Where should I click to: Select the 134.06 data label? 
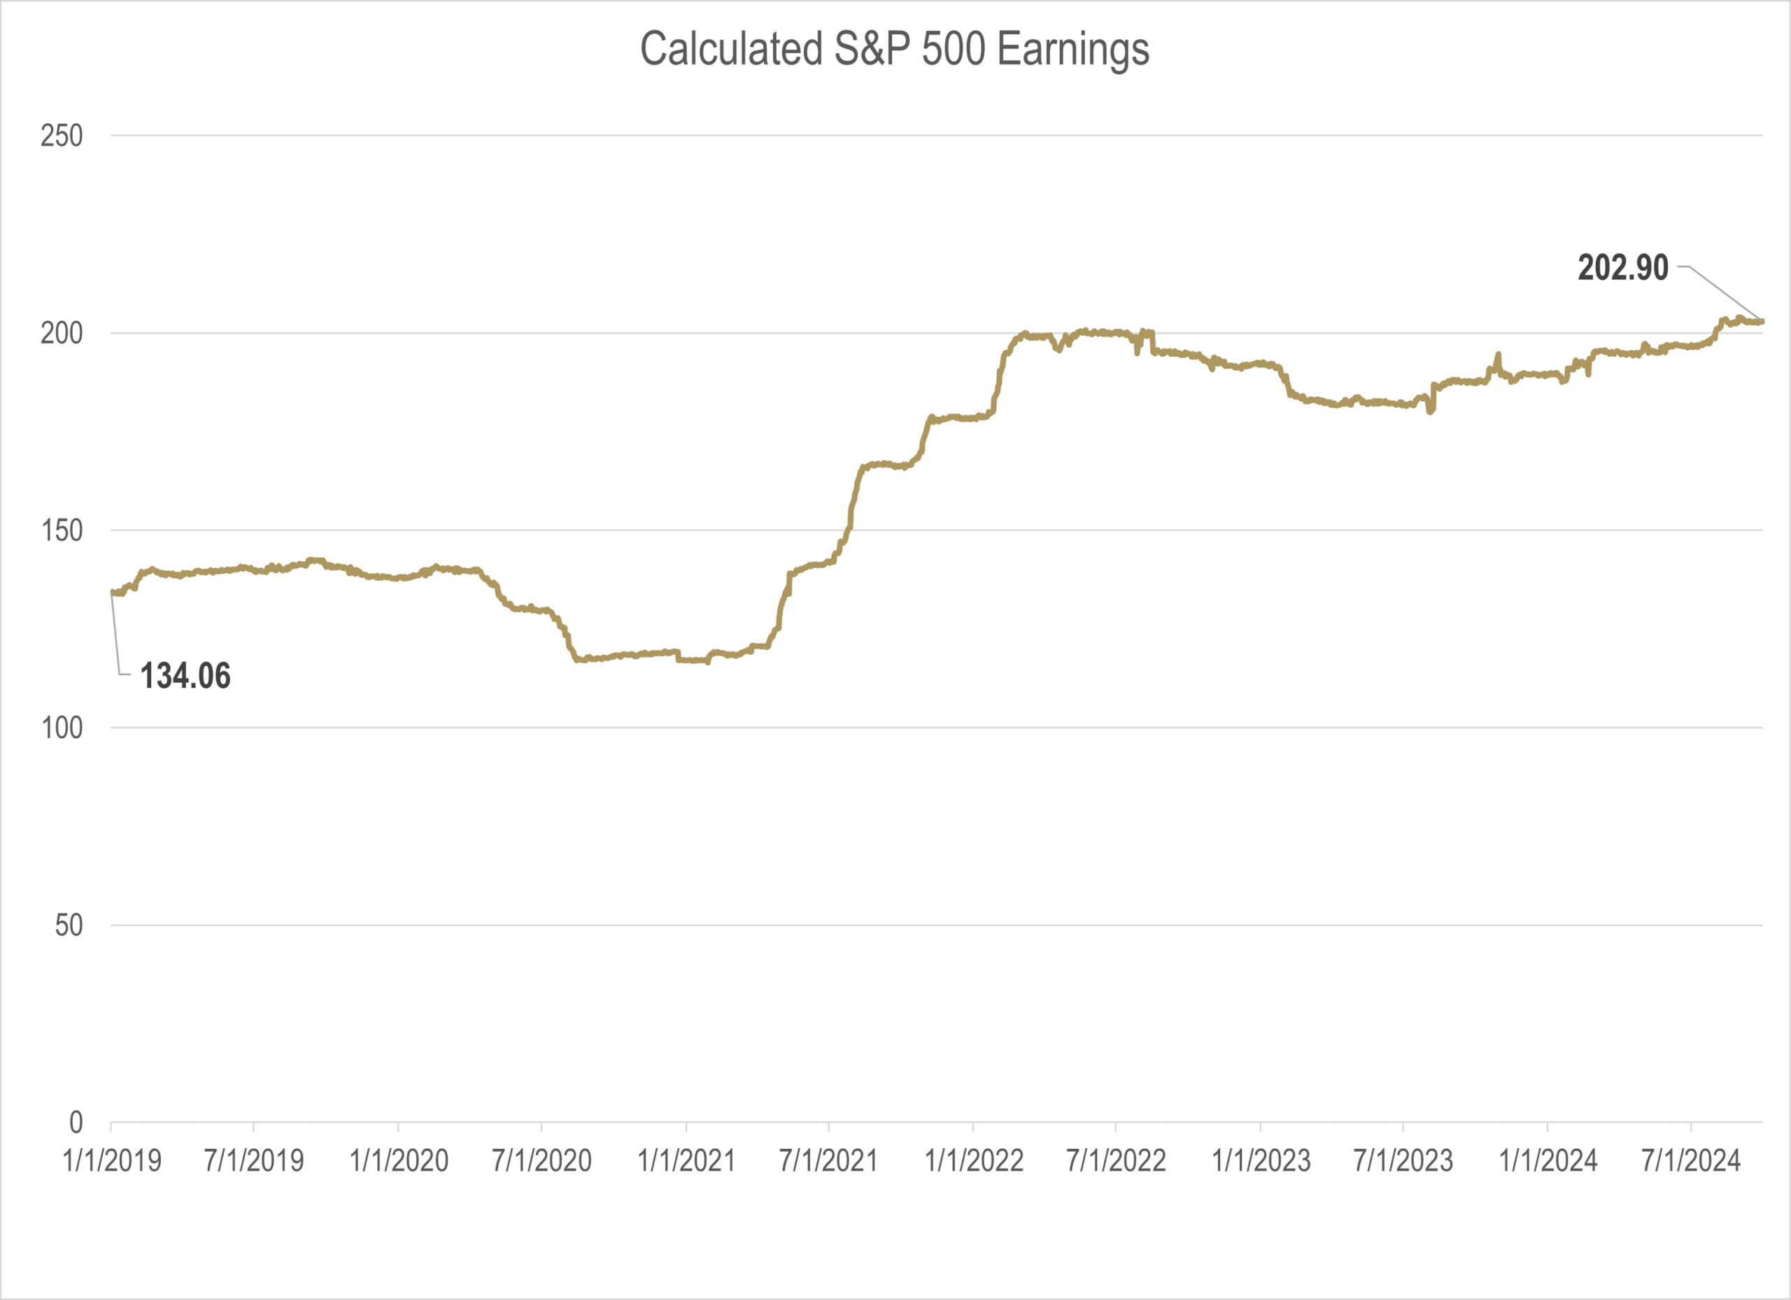(x=185, y=676)
